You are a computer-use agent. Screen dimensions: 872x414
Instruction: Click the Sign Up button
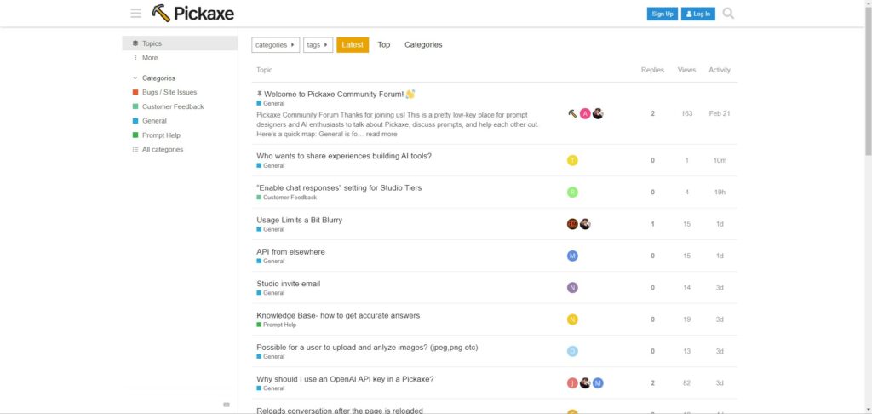pyautogui.click(x=662, y=14)
